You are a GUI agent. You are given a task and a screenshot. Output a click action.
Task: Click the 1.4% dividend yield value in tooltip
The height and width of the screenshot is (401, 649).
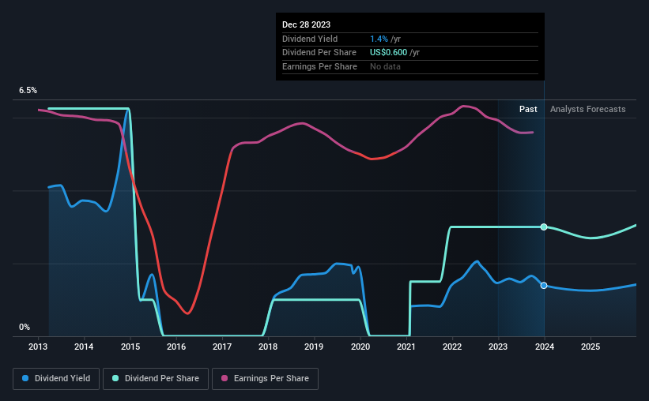pos(379,39)
